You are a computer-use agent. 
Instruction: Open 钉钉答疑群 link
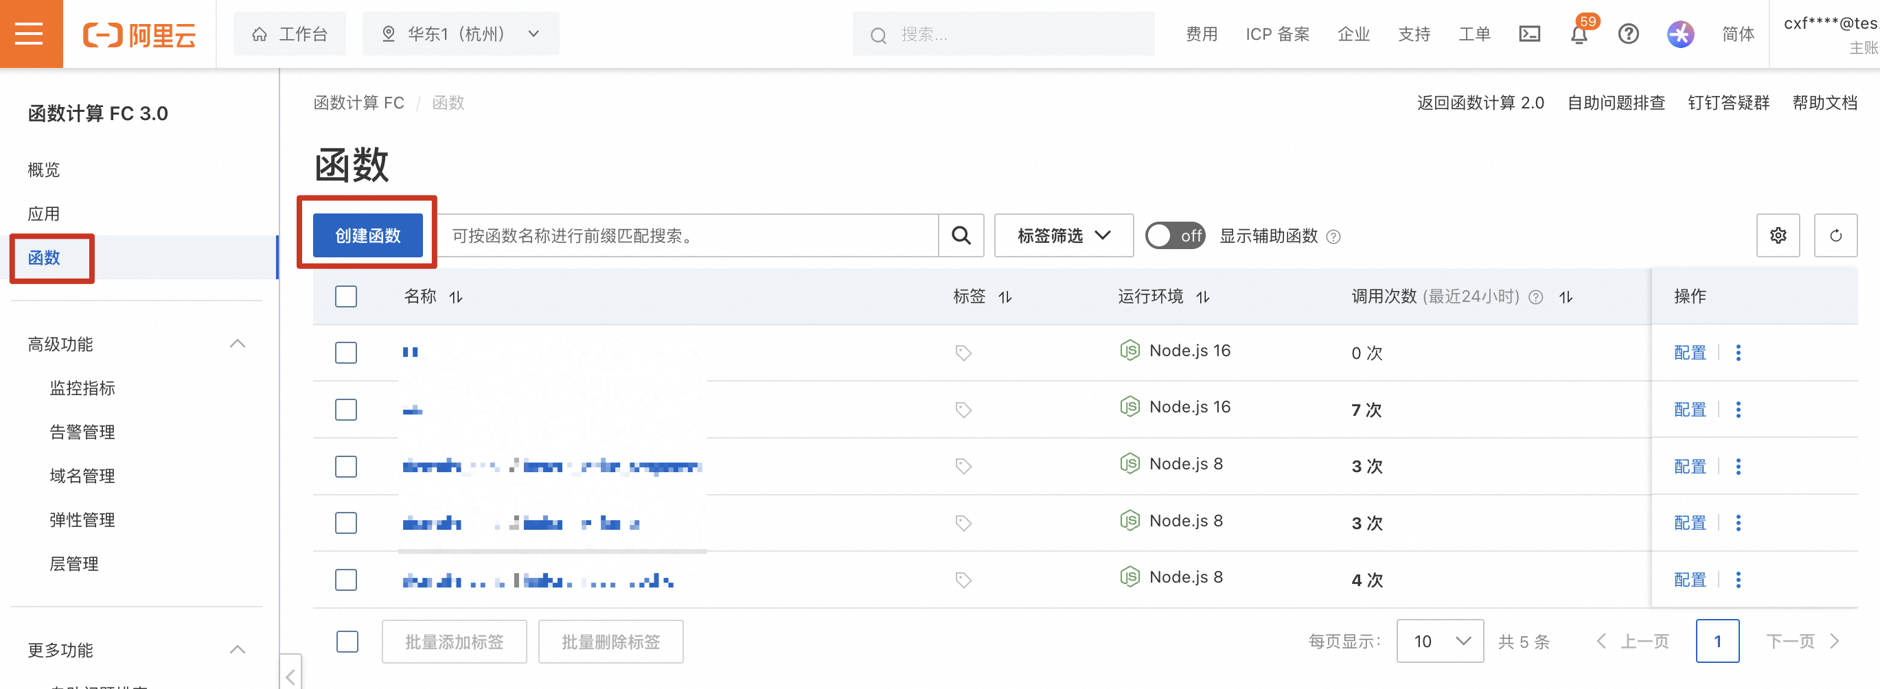tap(1728, 103)
